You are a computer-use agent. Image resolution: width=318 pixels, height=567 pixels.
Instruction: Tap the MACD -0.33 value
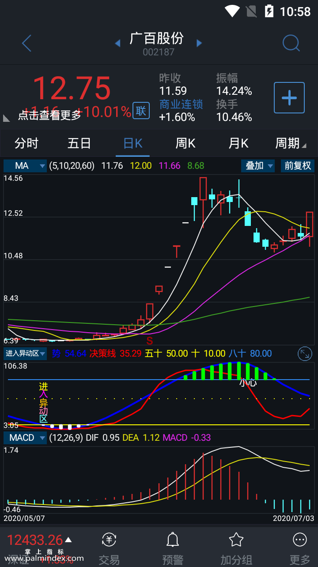pyautogui.click(x=187, y=438)
